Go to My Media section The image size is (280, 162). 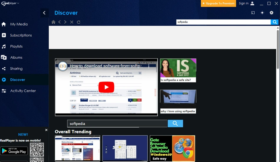pos(19,24)
